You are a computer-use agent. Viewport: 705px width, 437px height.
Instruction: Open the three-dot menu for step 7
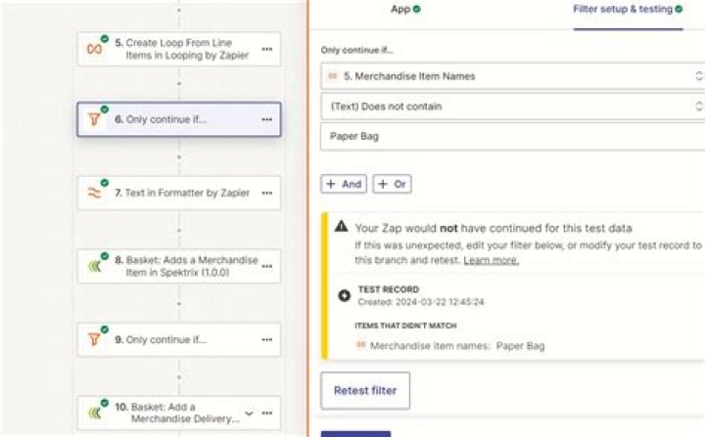point(267,193)
